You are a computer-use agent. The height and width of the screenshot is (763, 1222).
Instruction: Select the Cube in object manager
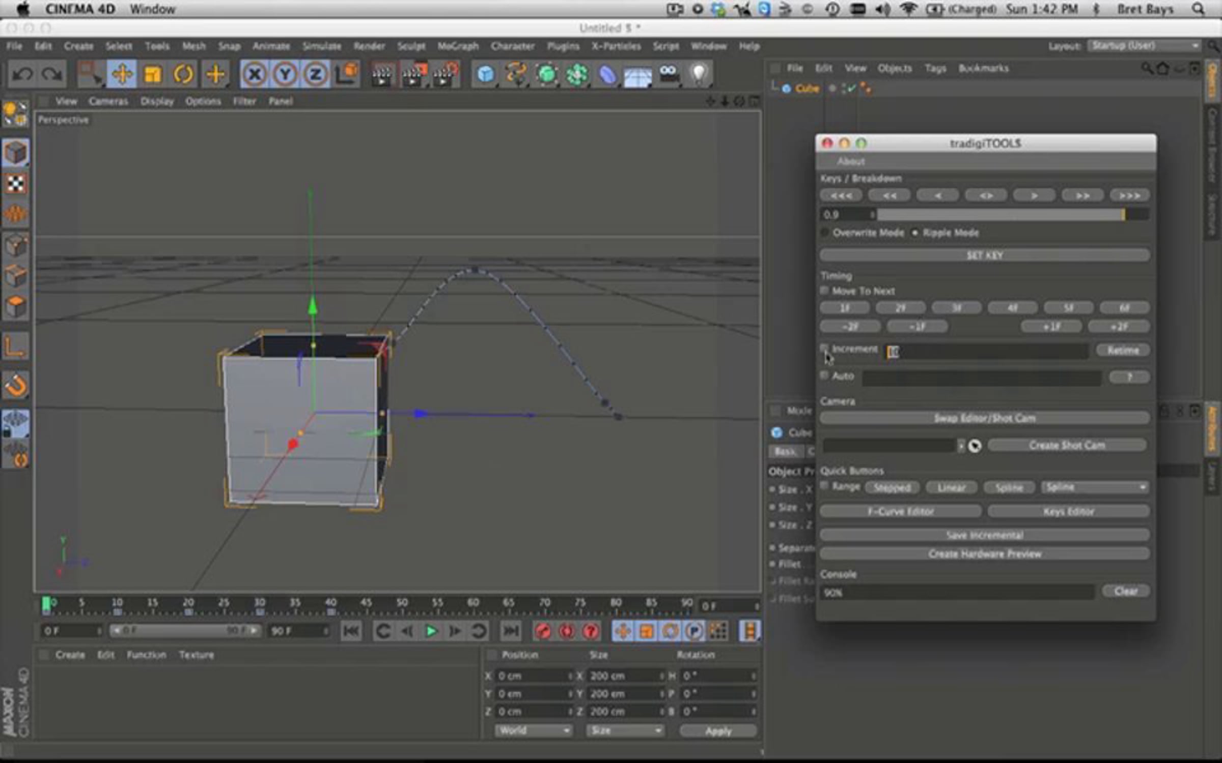pos(808,89)
